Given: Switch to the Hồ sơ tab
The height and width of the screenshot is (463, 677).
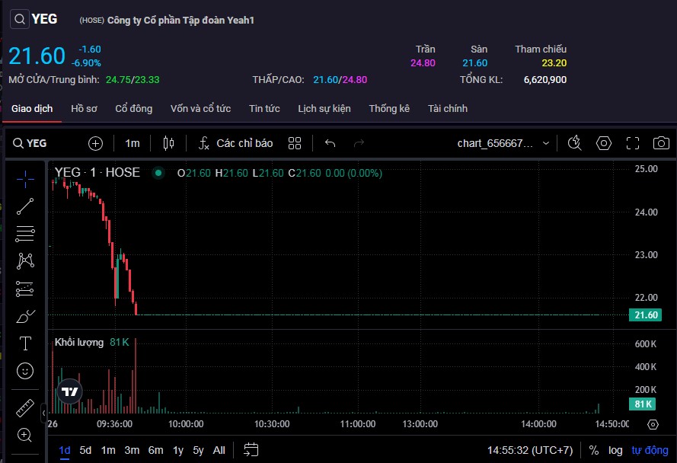Looking at the screenshot, I should 84,109.
